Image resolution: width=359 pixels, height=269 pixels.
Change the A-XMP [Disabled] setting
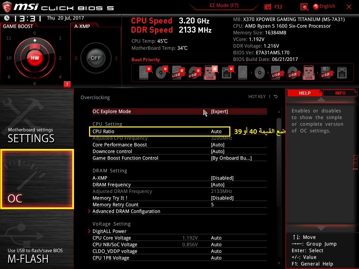(x=222, y=178)
